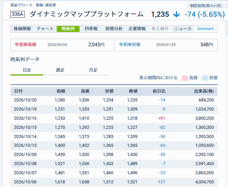Click the 制度信用(買-6ヶ月) badge
The image size is (228, 187).
(x=206, y=6)
